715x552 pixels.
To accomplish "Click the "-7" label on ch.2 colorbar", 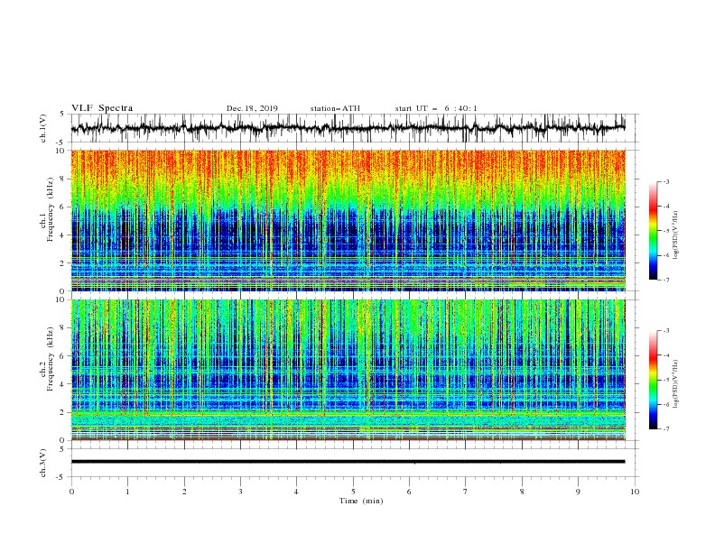I will coord(665,429).
